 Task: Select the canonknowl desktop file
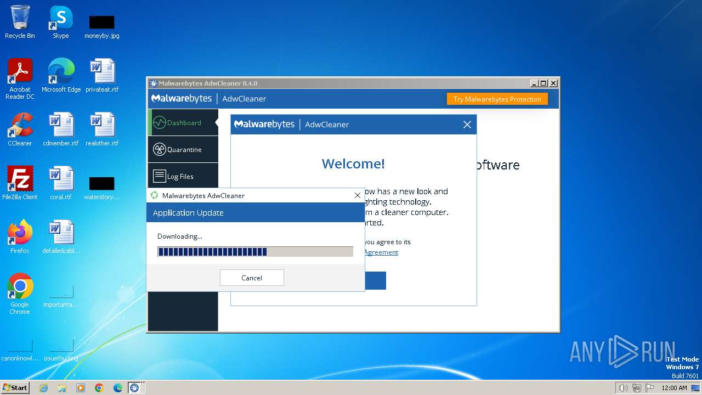20,350
